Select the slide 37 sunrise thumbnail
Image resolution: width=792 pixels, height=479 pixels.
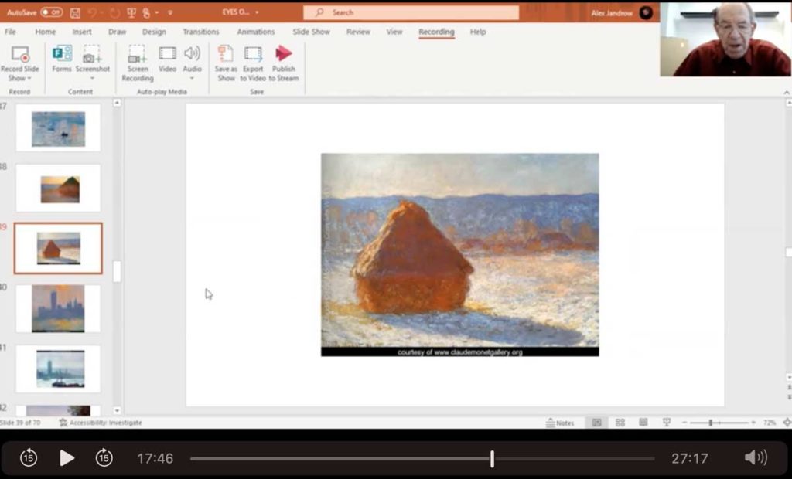pos(58,128)
